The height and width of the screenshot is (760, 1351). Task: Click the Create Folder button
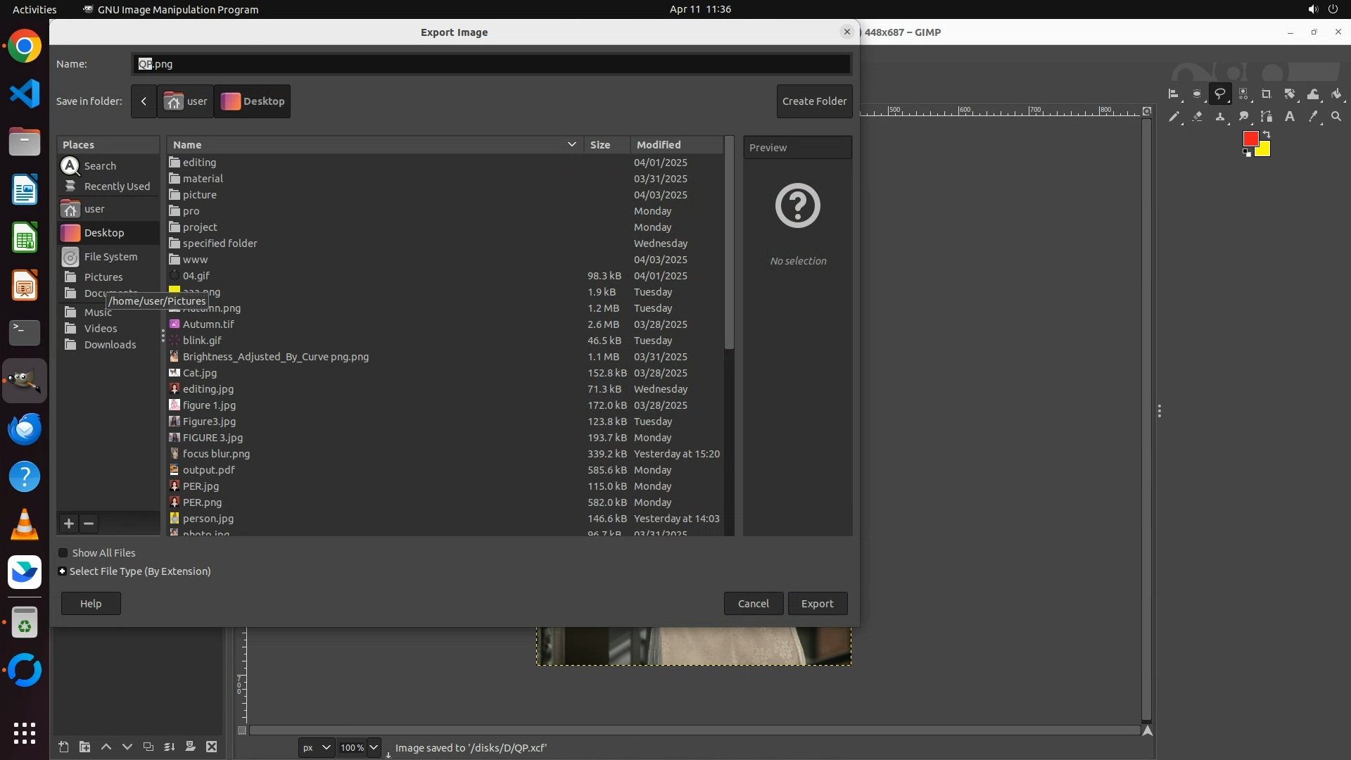click(x=814, y=101)
